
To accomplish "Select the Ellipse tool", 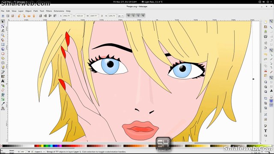I will click(x=3, y=53).
